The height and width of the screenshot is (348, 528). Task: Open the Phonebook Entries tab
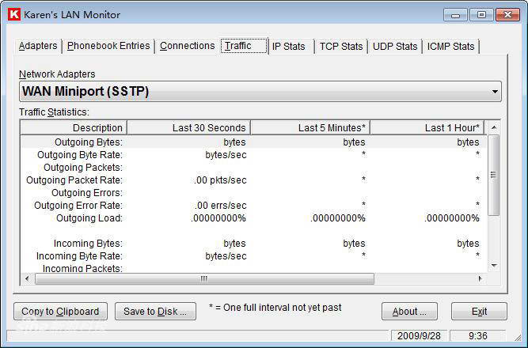pos(108,46)
